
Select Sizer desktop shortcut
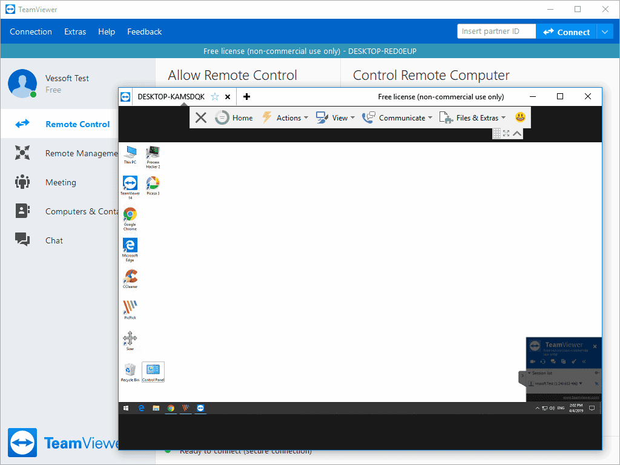(130, 341)
